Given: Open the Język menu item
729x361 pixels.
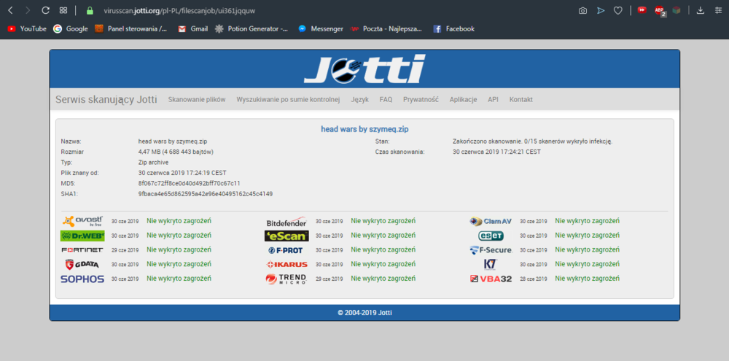Looking at the screenshot, I should point(360,100).
